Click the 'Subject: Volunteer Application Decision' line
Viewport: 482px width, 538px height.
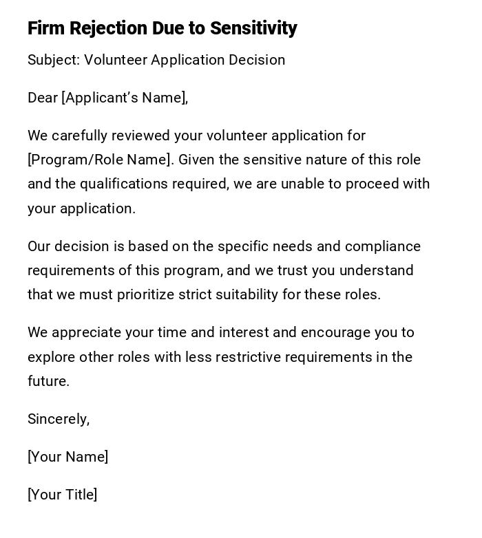click(156, 60)
